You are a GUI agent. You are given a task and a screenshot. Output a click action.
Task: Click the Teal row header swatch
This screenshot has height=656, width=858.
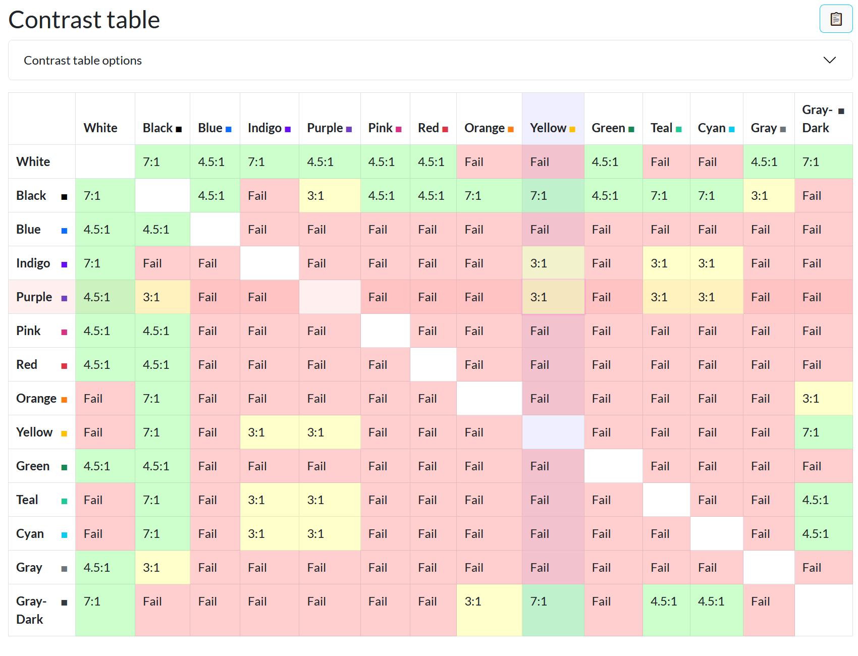[x=64, y=501]
